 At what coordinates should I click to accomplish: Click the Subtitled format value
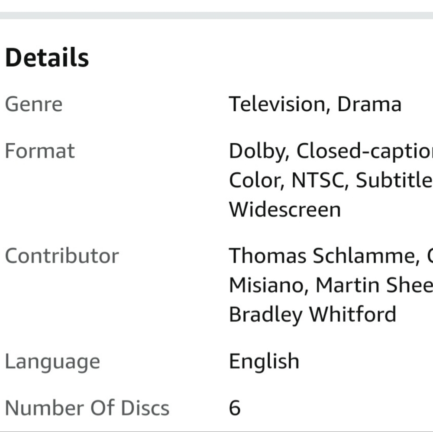click(x=394, y=181)
